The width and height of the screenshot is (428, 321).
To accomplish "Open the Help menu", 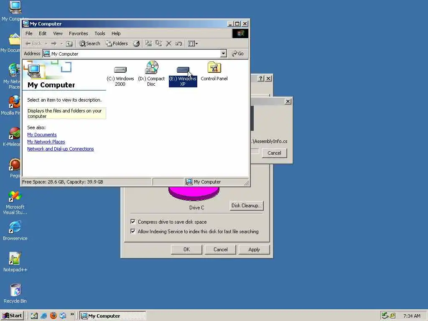I will coord(116,33).
